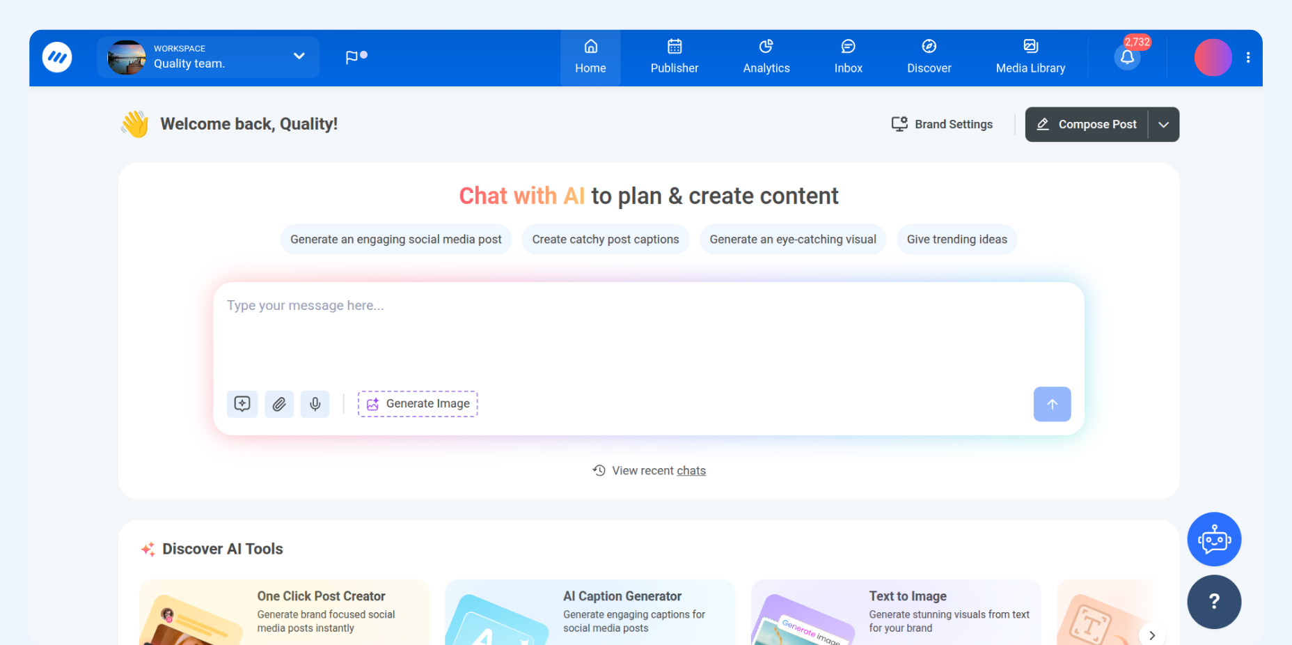Select 'Generate an engaging social media post' prompt
The image size is (1292, 645).
pyautogui.click(x=396, y=240)
